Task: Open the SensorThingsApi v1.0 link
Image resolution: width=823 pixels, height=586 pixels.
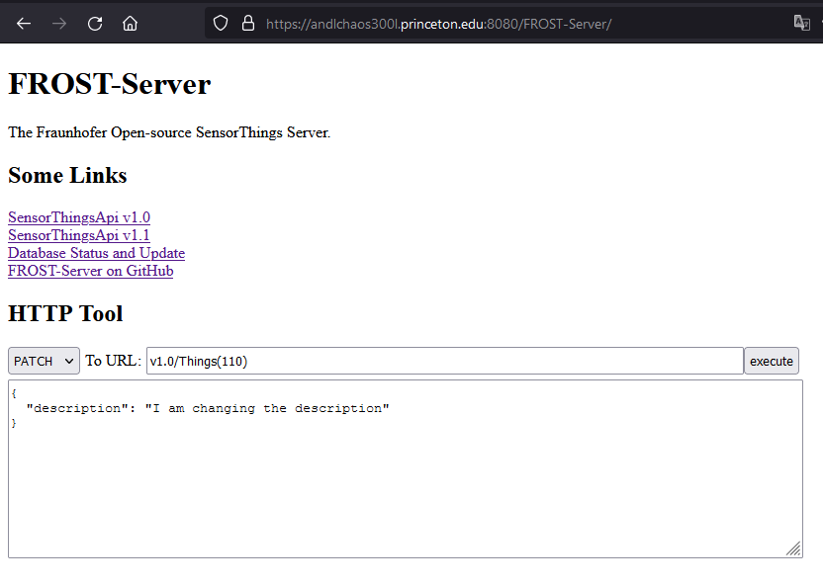Action: tap(79, 217)
